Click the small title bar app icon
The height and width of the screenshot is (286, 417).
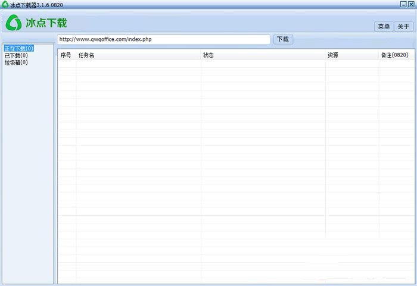(x=5, y=4)
